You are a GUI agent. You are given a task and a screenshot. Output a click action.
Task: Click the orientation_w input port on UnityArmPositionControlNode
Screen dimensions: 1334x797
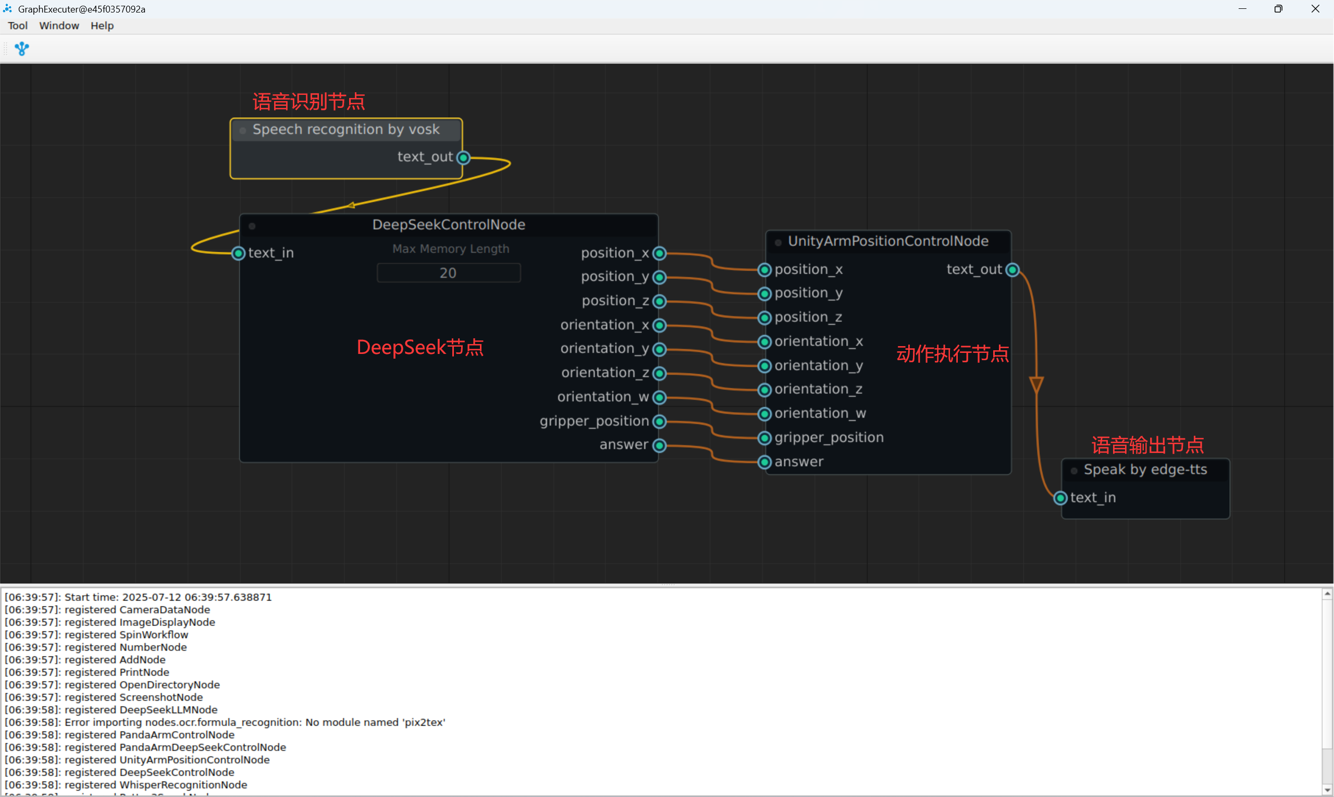(x=764, y=414)
